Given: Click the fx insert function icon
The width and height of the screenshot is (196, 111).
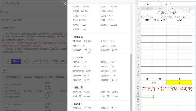Looking at the screenshot, I should click(171, 4).
